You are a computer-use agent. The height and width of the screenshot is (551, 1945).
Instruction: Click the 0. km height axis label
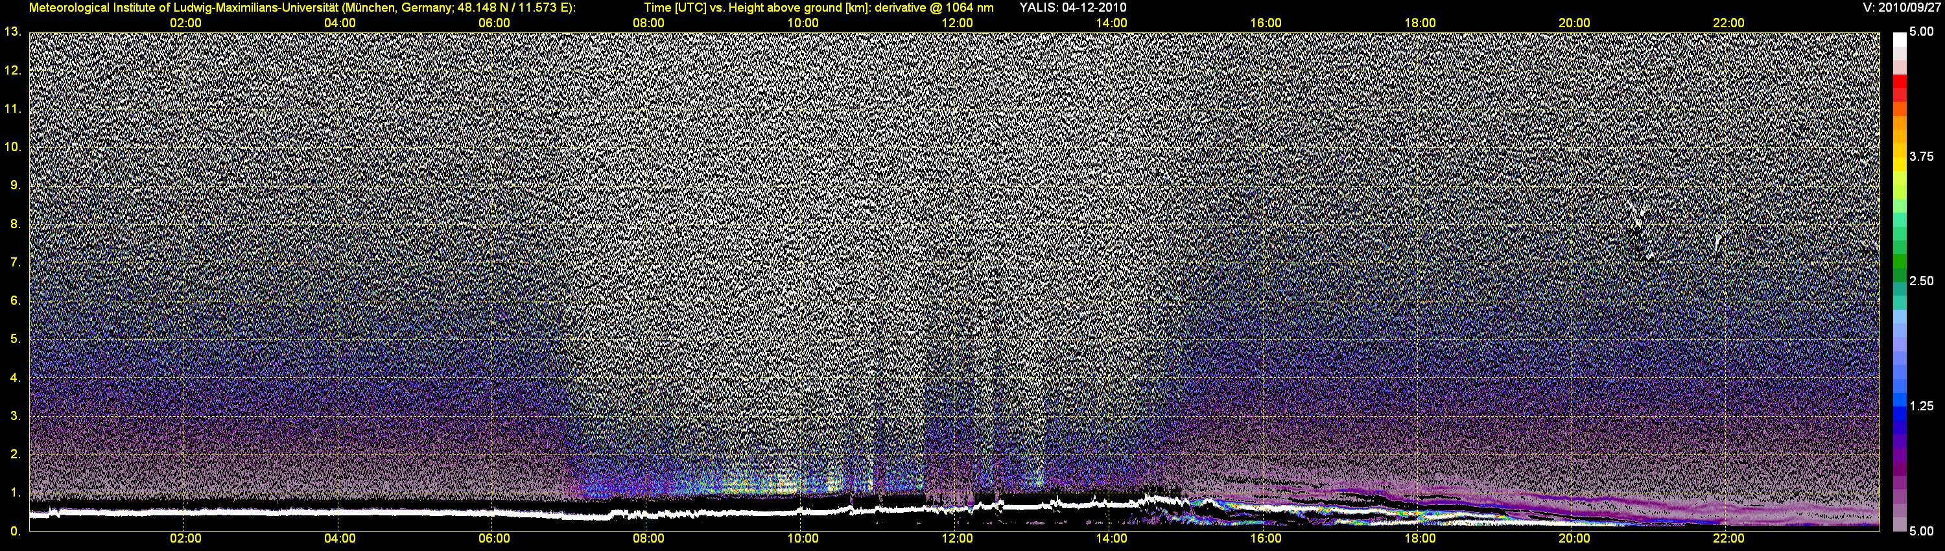click(16, 532)
